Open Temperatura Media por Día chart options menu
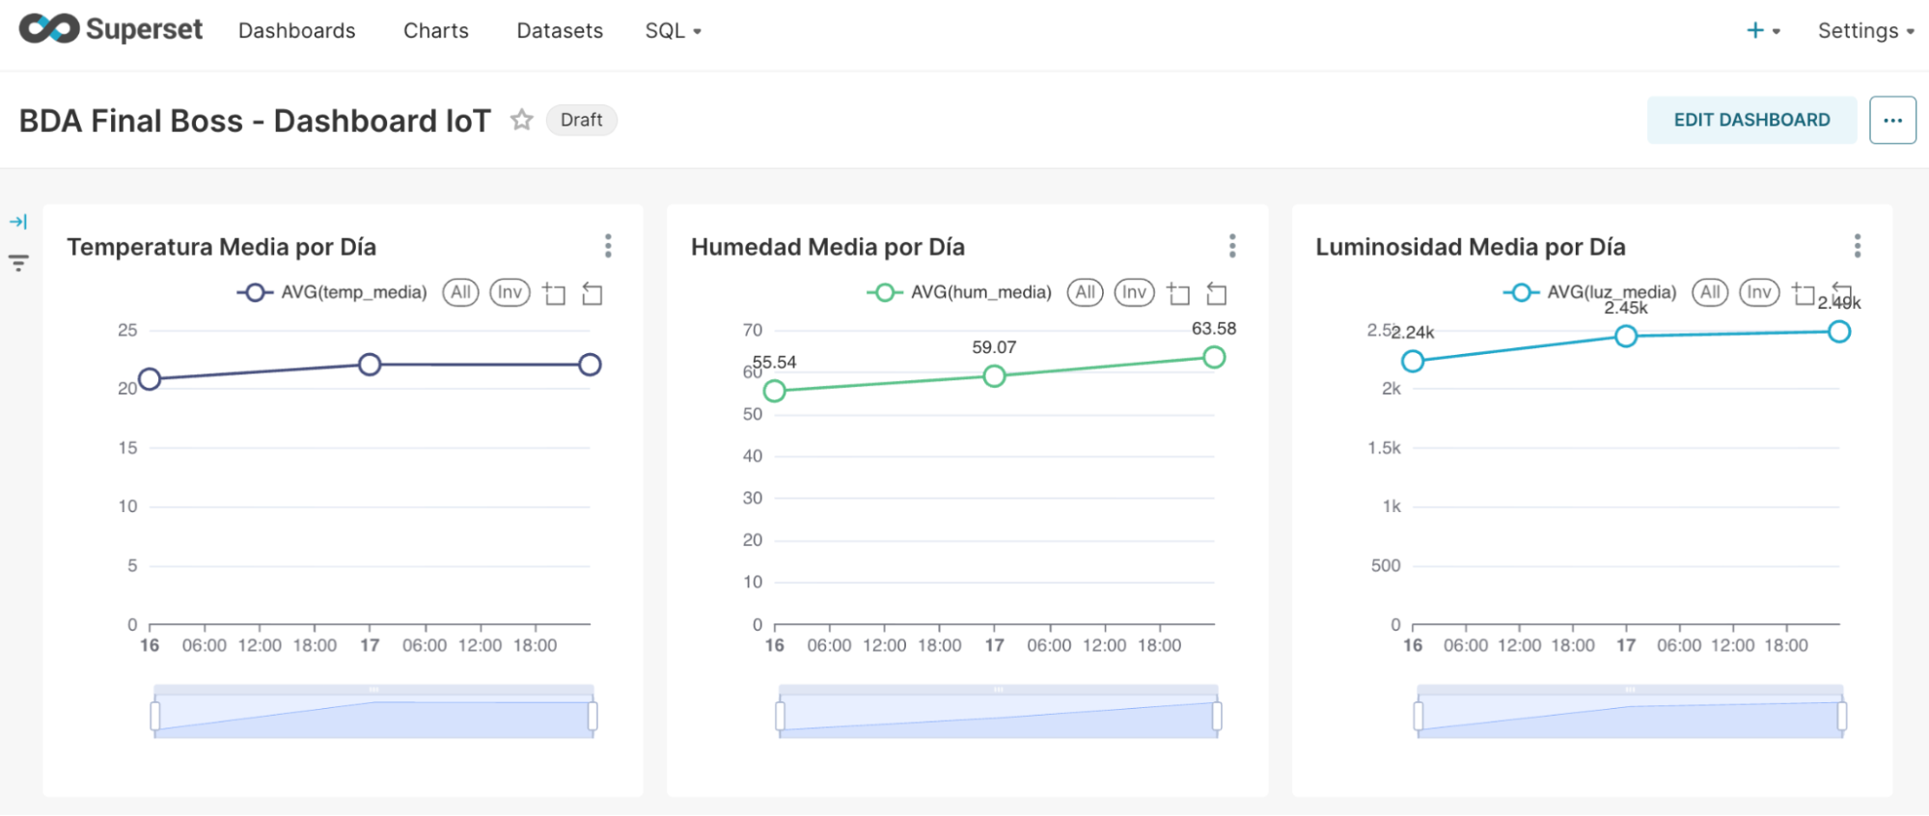This screenshot has height=816, width=1929. click(x=608, y=246)
